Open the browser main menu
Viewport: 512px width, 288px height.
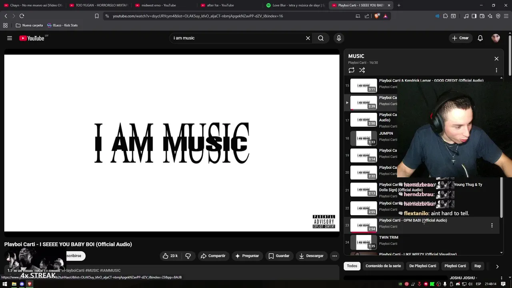[506, 16]
